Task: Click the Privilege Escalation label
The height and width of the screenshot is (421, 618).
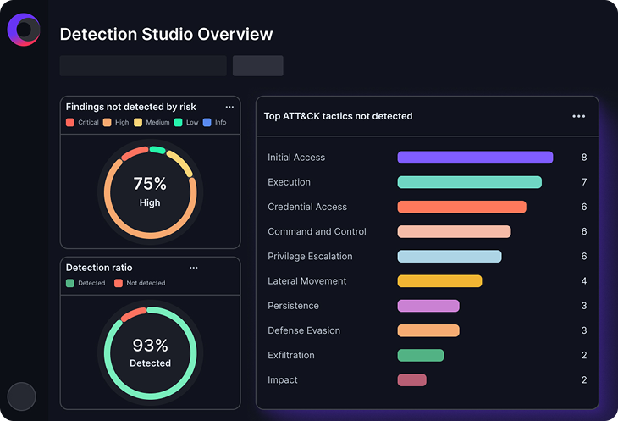Action: [310, 256]
